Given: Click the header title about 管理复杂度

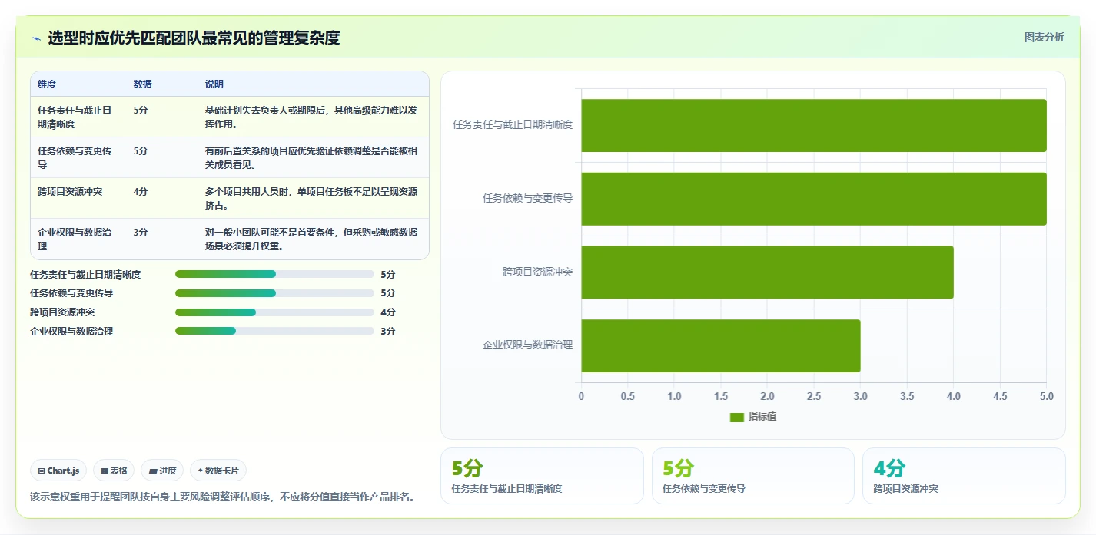Looking at the screenshot, I should [x=194, y=38].
